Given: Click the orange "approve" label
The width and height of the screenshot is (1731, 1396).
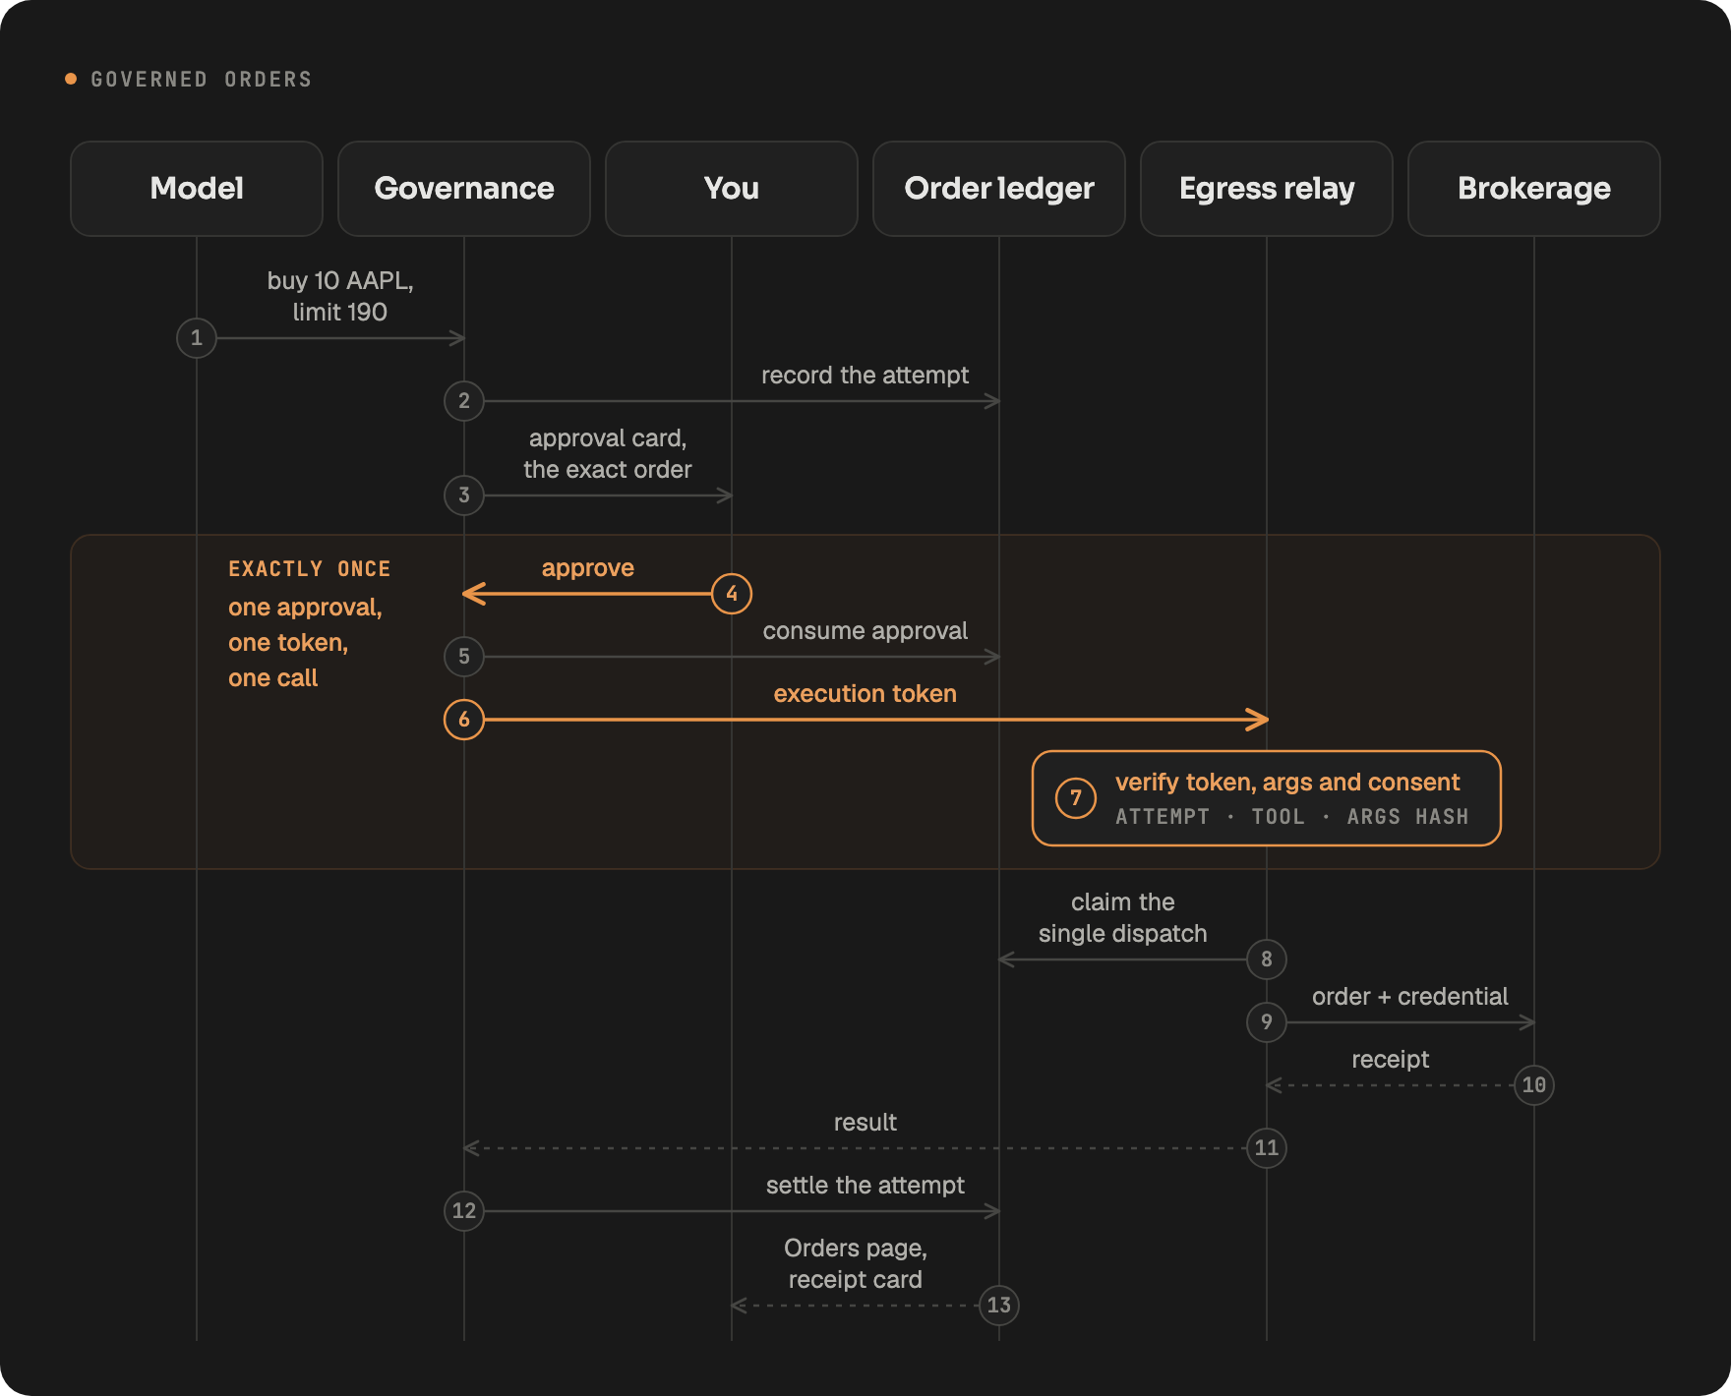Looking at the screenshot, I should [x=588, y=568].
